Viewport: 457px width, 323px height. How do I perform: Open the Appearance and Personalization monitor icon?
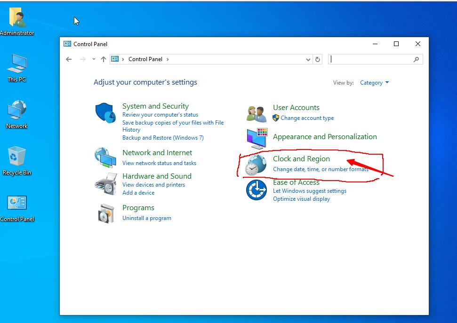point(257,138)
